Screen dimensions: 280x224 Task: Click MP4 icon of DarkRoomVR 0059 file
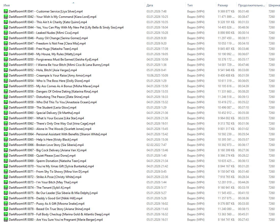6,108
